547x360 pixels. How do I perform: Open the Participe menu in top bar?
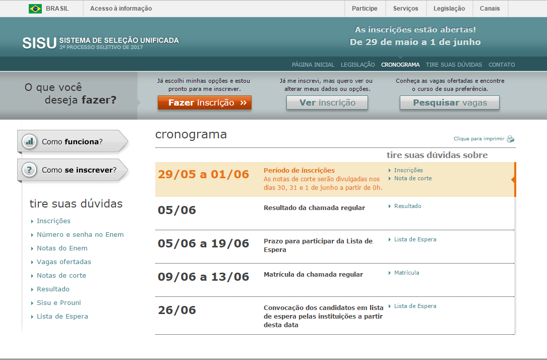click(364, 9)
